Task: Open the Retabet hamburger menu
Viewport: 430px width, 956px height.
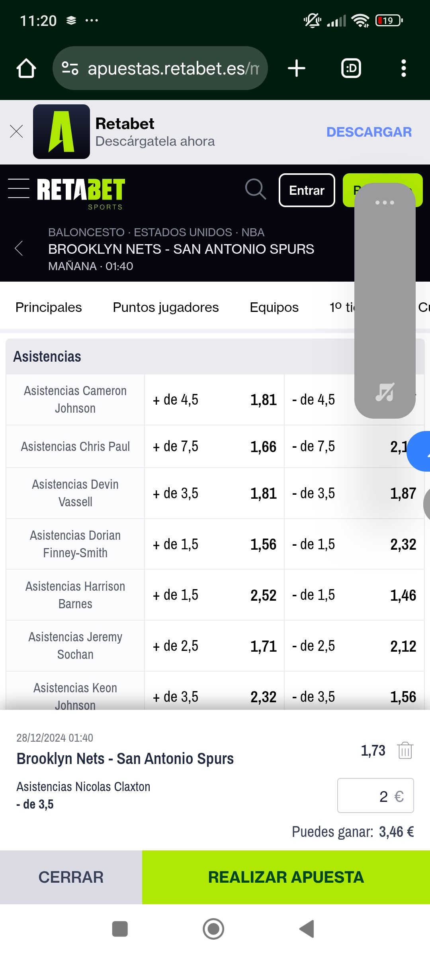Action: point(19,188)
